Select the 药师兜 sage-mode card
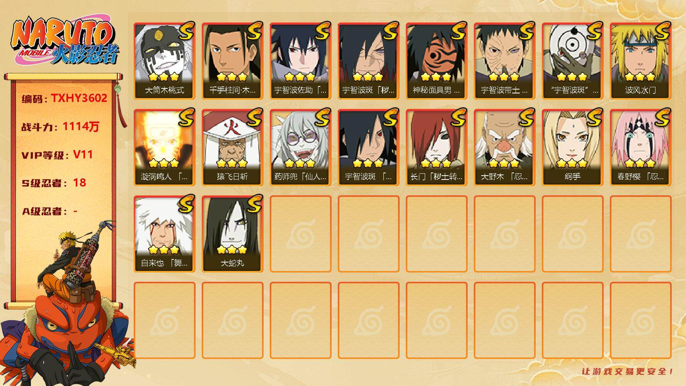This screenshot has height=386, width=686. (300, 147)
